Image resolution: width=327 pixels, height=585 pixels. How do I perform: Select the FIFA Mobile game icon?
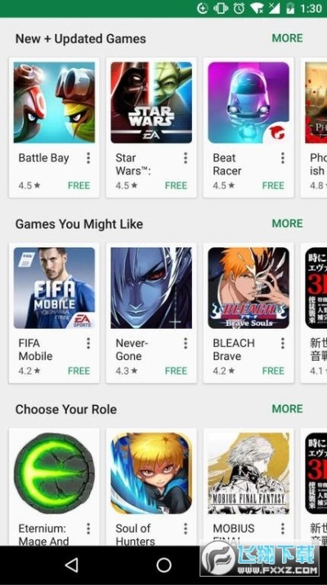point(55,288)
